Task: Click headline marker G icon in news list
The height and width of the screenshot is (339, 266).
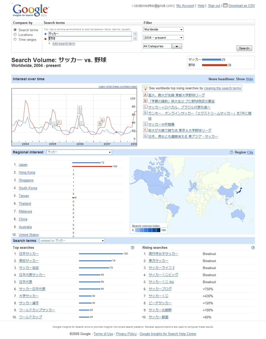Action: pos(145,136)
